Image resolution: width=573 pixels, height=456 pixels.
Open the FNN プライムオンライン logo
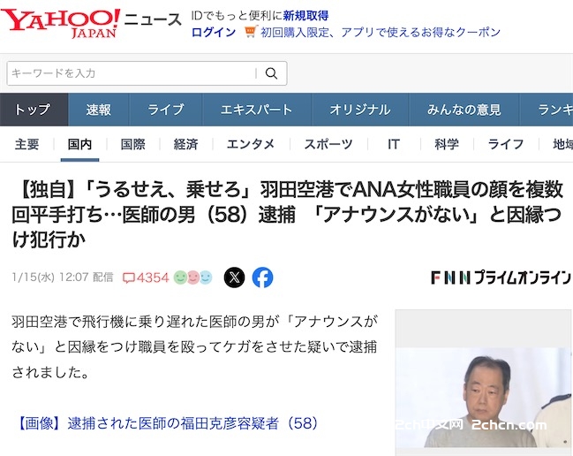(x=501, y=277)
